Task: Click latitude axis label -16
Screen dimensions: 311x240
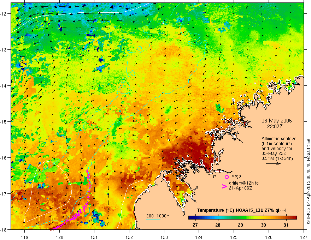Action: 4,158
